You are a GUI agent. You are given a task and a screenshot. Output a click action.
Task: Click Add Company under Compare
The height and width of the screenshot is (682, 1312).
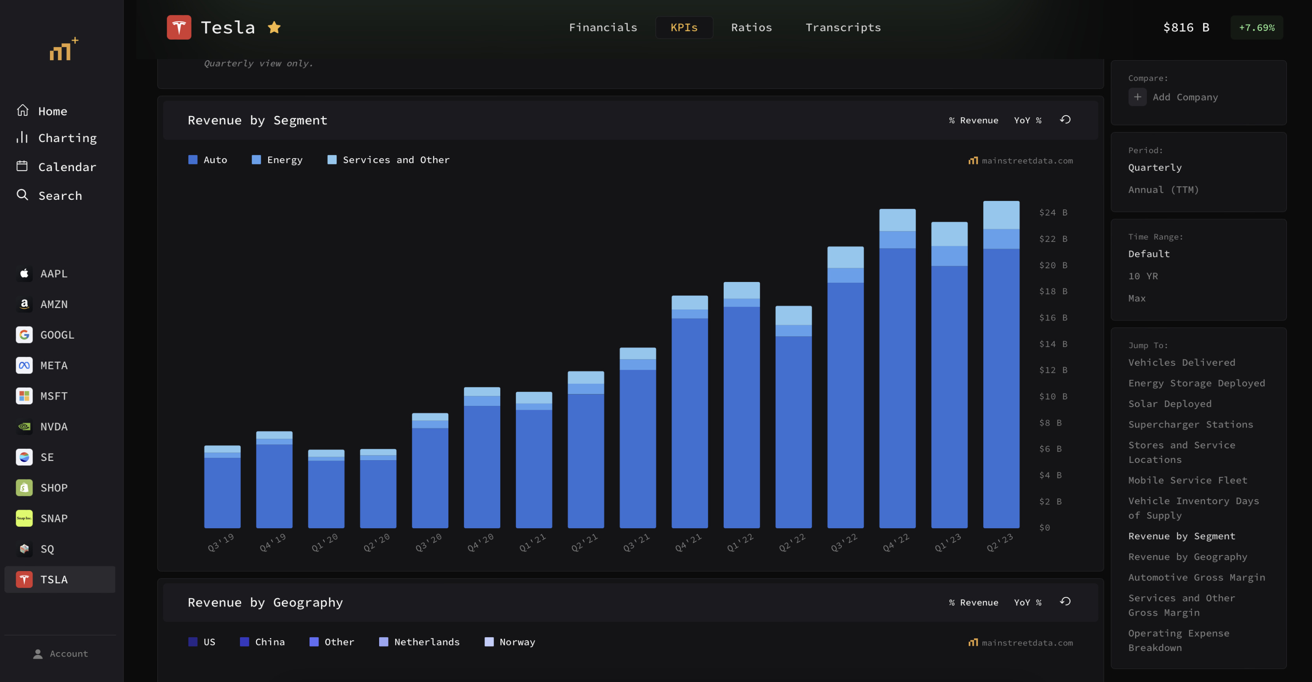1186,97
